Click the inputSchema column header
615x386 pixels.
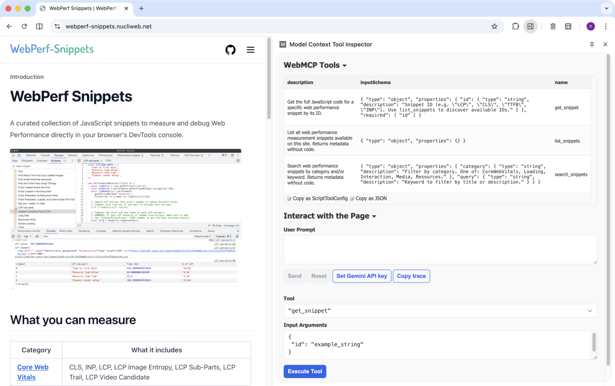point(376,82)
